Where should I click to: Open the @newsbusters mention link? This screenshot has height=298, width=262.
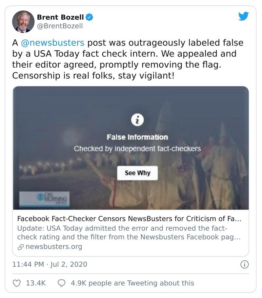pyautogui.click(x=53, y=43)
